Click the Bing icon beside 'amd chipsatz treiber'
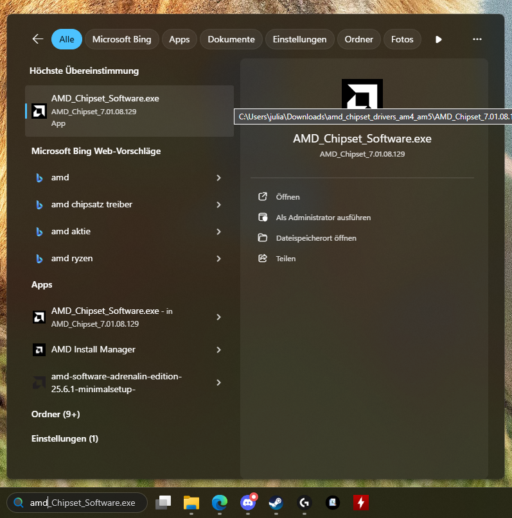The image size is (512, 518). pyautogui.click(x=39, y=205)
